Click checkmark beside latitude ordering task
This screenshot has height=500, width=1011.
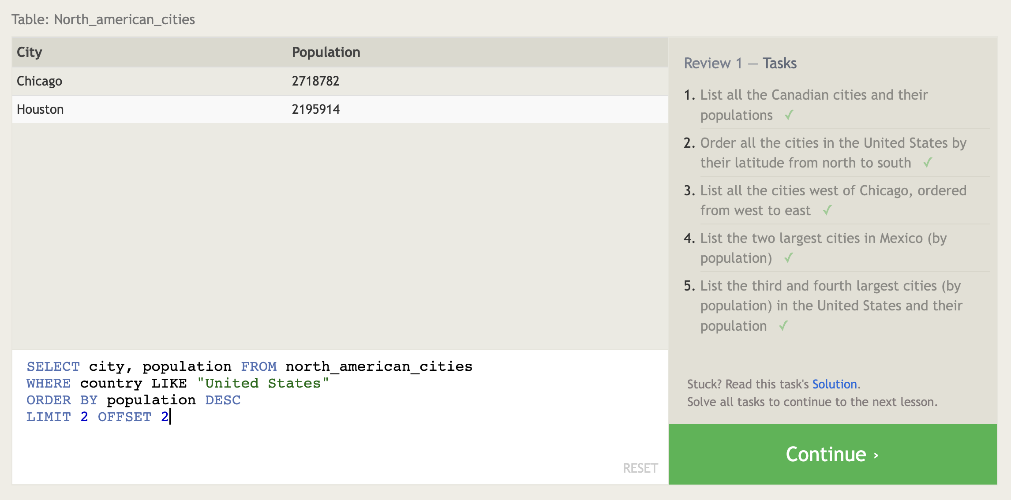928,163
